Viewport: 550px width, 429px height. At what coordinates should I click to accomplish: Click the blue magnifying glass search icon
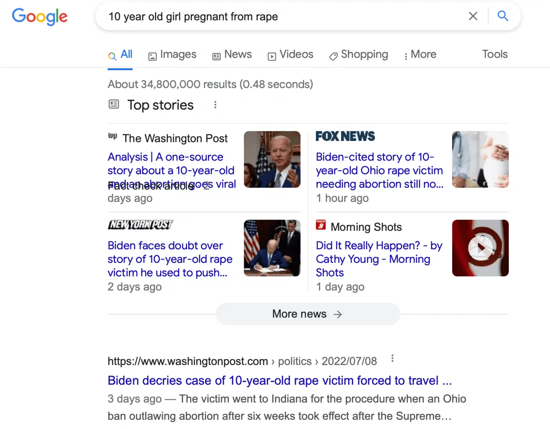503,16
